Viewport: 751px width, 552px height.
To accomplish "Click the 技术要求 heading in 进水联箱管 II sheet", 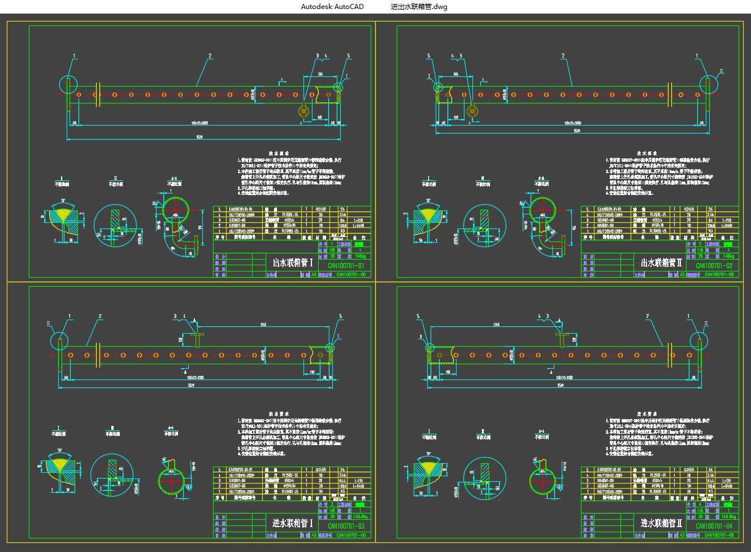I will (x=647, y=414).
